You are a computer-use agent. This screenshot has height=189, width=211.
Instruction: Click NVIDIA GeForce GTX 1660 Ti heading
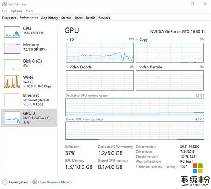177,32
